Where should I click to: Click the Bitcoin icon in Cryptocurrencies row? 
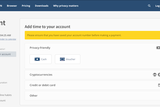pyautogui.click(x=159, y=75)
